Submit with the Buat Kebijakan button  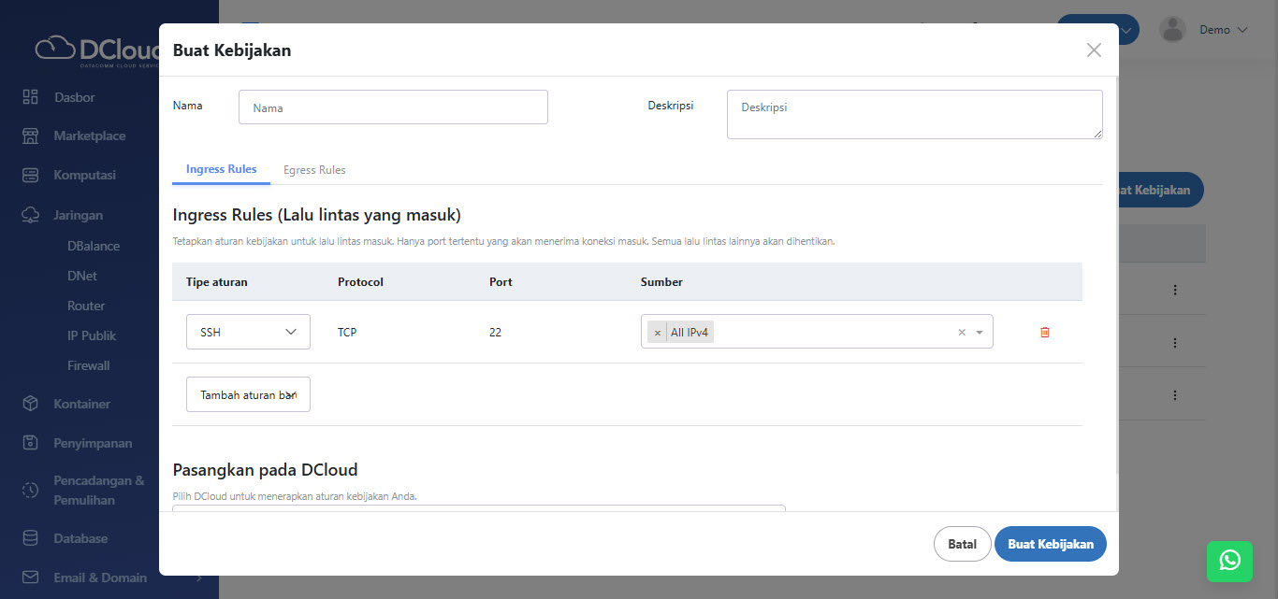1050,544
